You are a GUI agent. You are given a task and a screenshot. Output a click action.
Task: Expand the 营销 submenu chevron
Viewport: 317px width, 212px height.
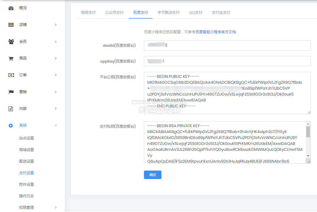[x=56, y=92]
